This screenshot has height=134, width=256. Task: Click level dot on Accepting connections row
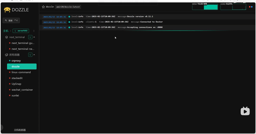pos(69,27)
